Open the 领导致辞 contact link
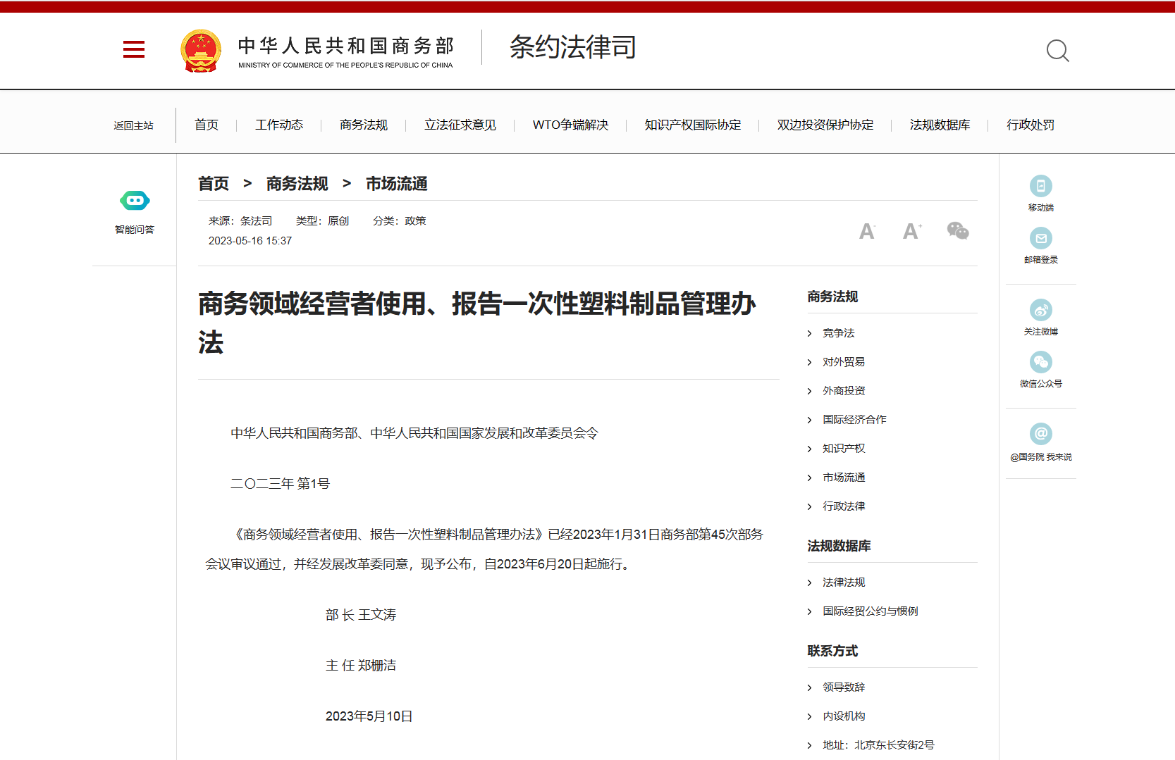 pyautogui.click(x=843, y=687)
